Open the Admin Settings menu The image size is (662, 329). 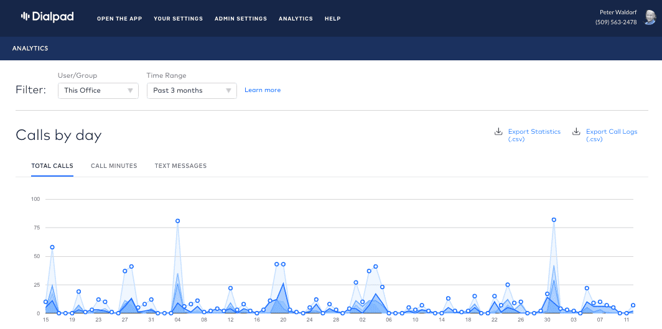241,19
